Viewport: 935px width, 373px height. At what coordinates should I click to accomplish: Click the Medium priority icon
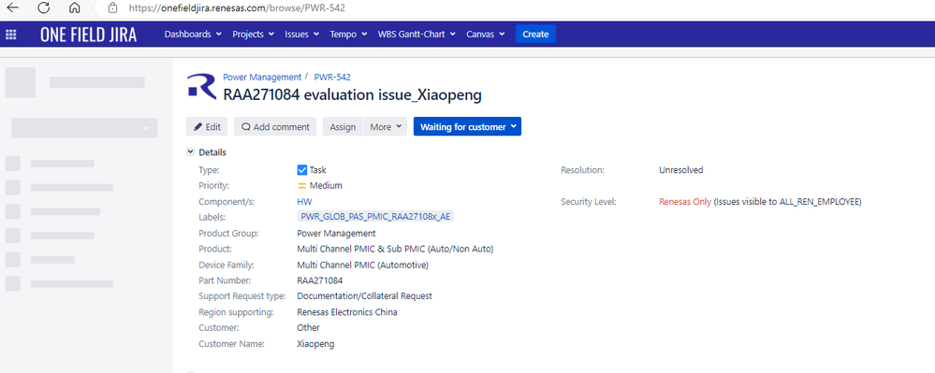tap(301, 186)
